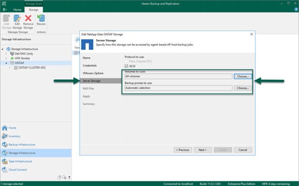Image resolution: width=299 pixels, height=186 pixels.
Task: Toggle the iSCSI protocol checkbox
Action: point(126,66)
